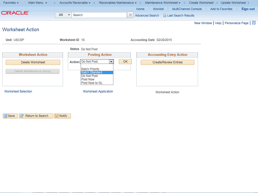
Task: Click Return to Search button
Action: [x=36, y=116]
